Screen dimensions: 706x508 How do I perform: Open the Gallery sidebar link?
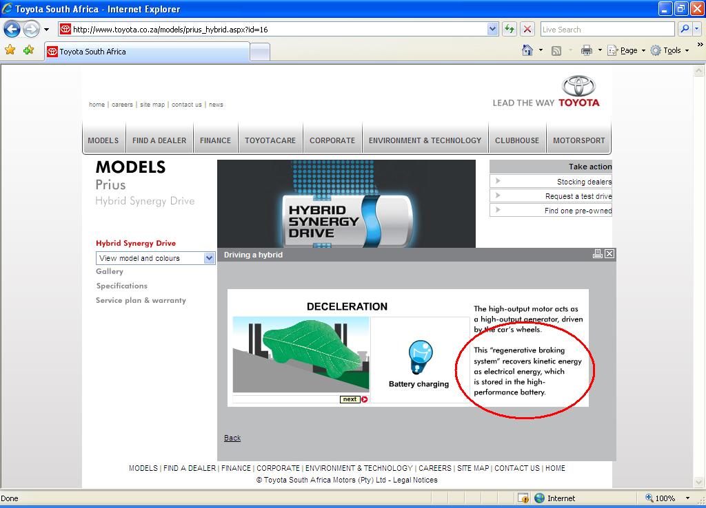pyautogui.click(x=110, y=271)
